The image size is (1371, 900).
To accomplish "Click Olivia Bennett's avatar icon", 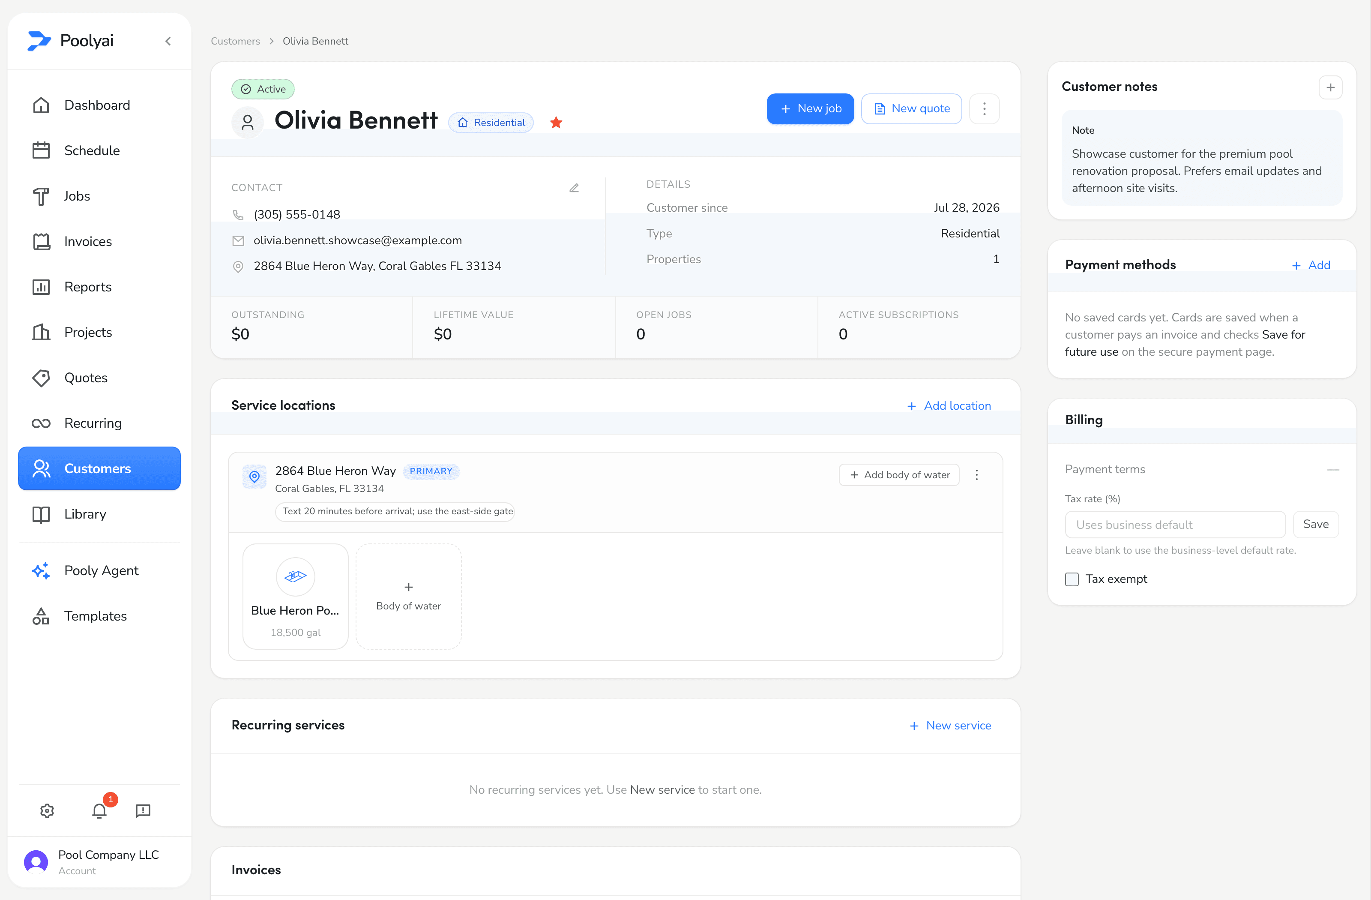I will [x=248, y=122].
